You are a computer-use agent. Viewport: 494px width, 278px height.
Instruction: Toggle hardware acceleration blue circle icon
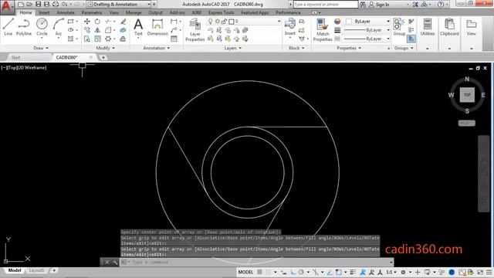point(452,272)
